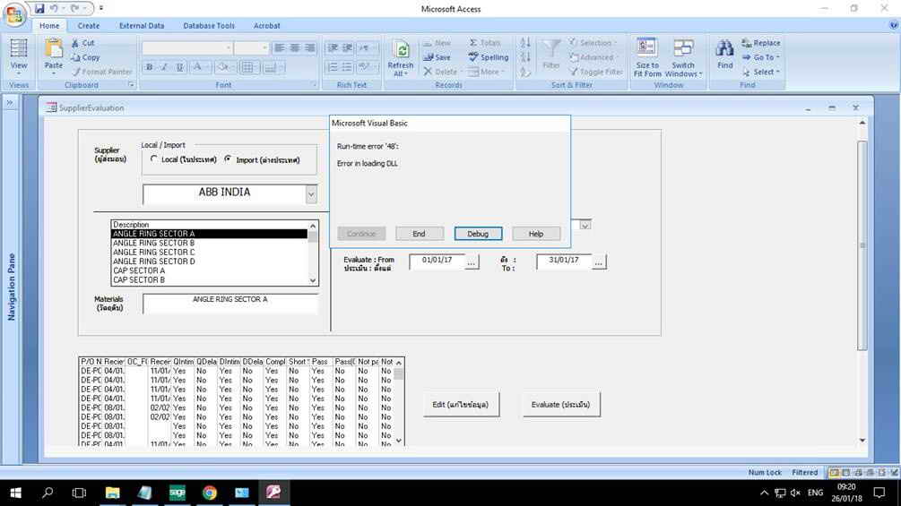Open Google Chrome from taskbar

click(209, 493)
